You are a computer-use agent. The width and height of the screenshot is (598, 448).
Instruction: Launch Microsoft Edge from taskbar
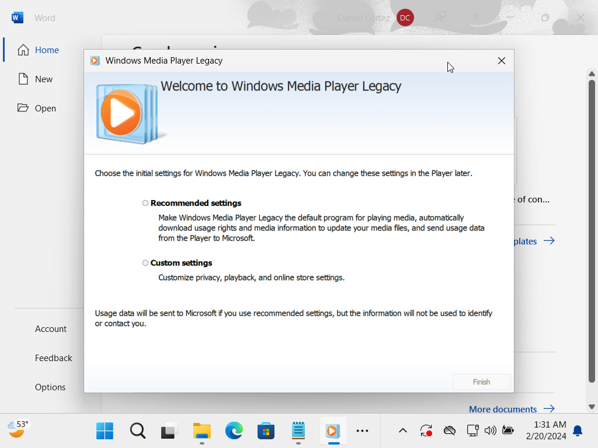click(234, 431)
